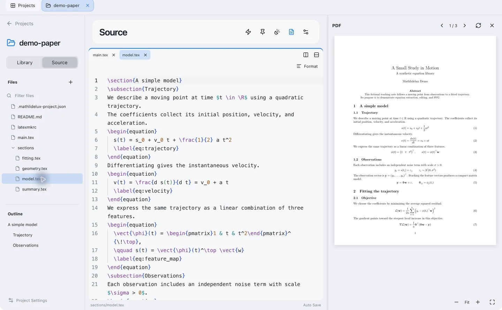Click the Fit zoom control in the PDF panel
The height and width of the screenshot is (310, 502).
pos(467,302)
